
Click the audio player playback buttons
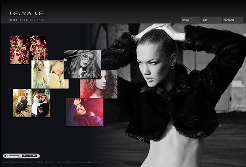29,156
